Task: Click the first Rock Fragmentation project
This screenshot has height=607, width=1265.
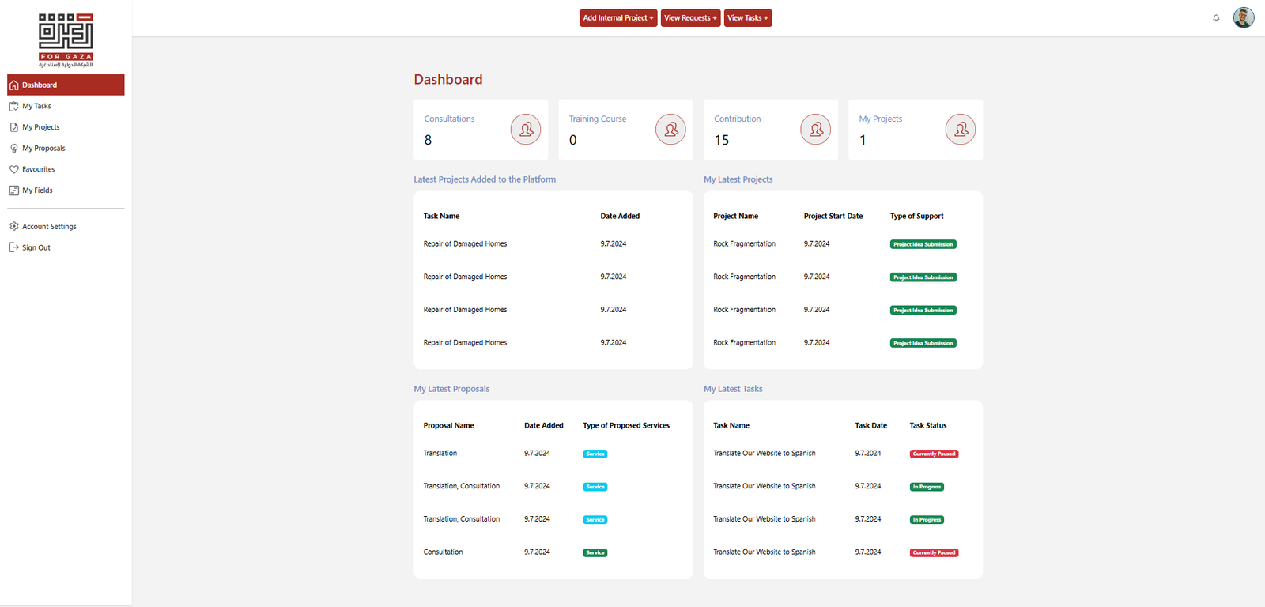Action: pyautogui.click(x=744, y=244)
